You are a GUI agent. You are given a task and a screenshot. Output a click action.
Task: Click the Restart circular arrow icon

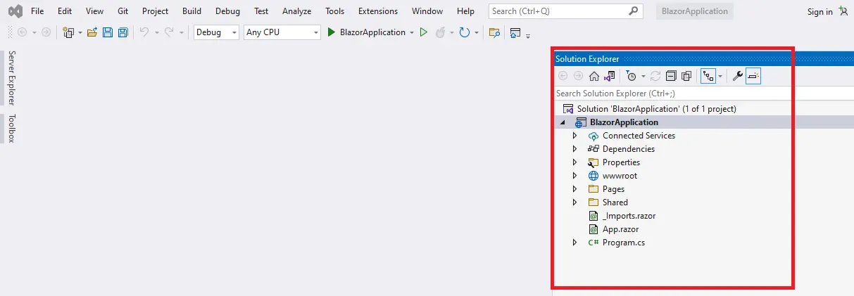pyautogui.click(x=464, y=32)
